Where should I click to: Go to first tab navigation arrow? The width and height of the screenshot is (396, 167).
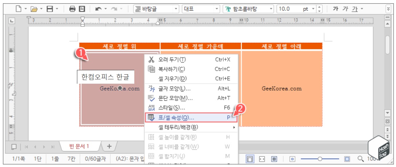click(26, 147)
